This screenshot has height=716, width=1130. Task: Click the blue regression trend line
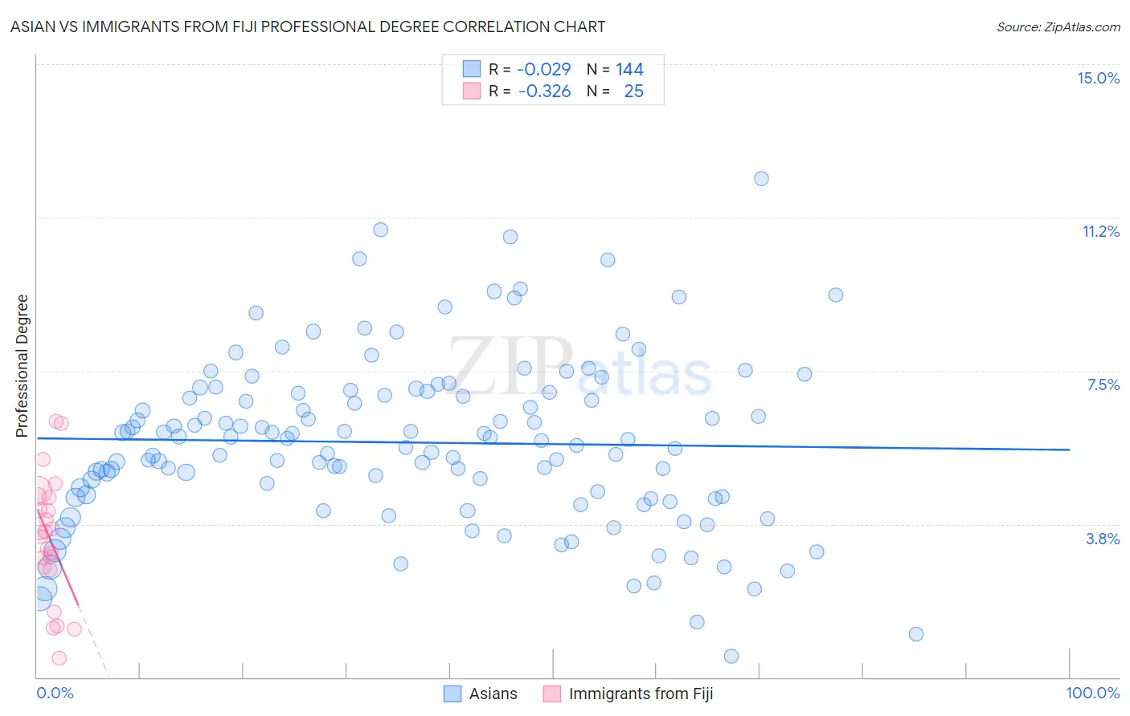coord(553,444)
